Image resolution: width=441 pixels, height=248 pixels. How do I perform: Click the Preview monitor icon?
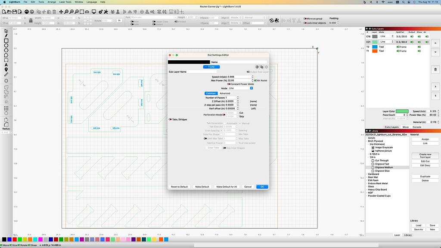pos(94,12)
